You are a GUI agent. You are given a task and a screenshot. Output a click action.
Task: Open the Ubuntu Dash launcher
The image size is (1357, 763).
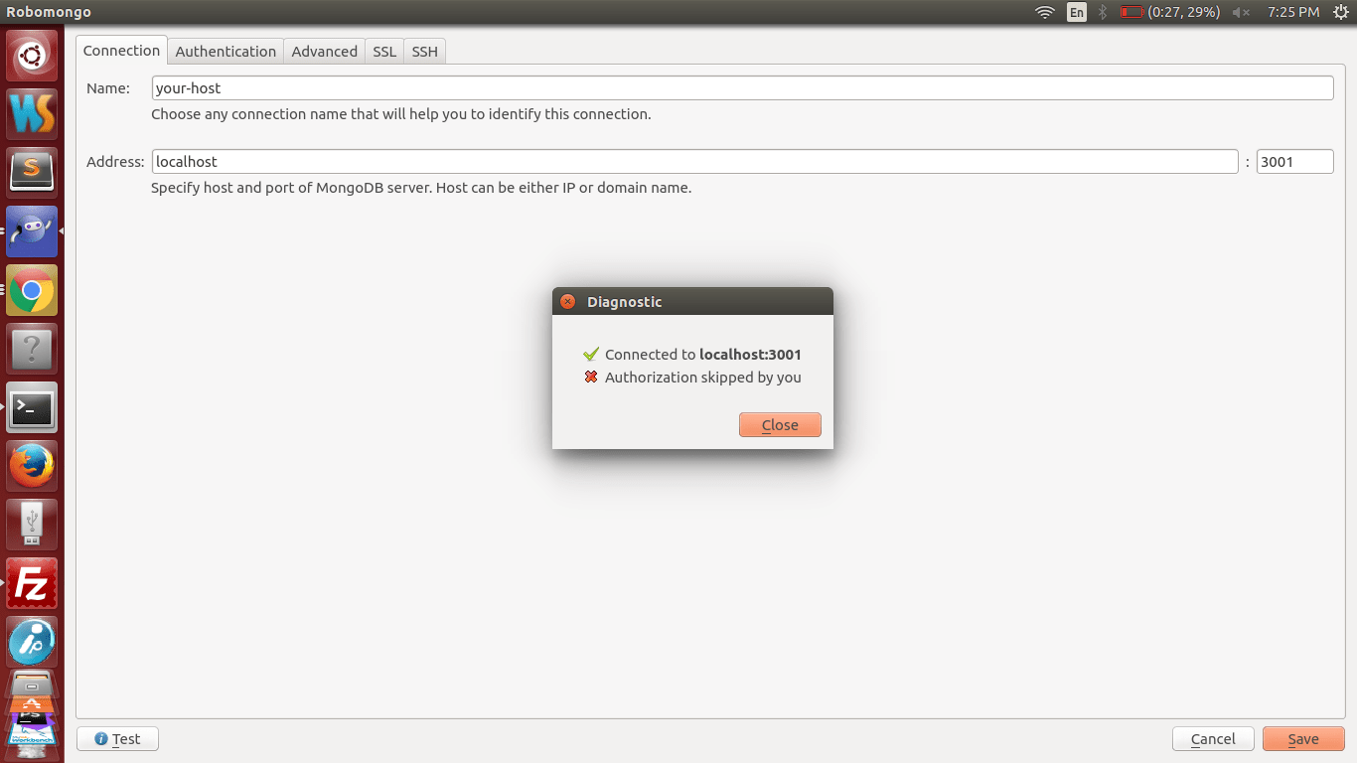click(x=32, y=56)
